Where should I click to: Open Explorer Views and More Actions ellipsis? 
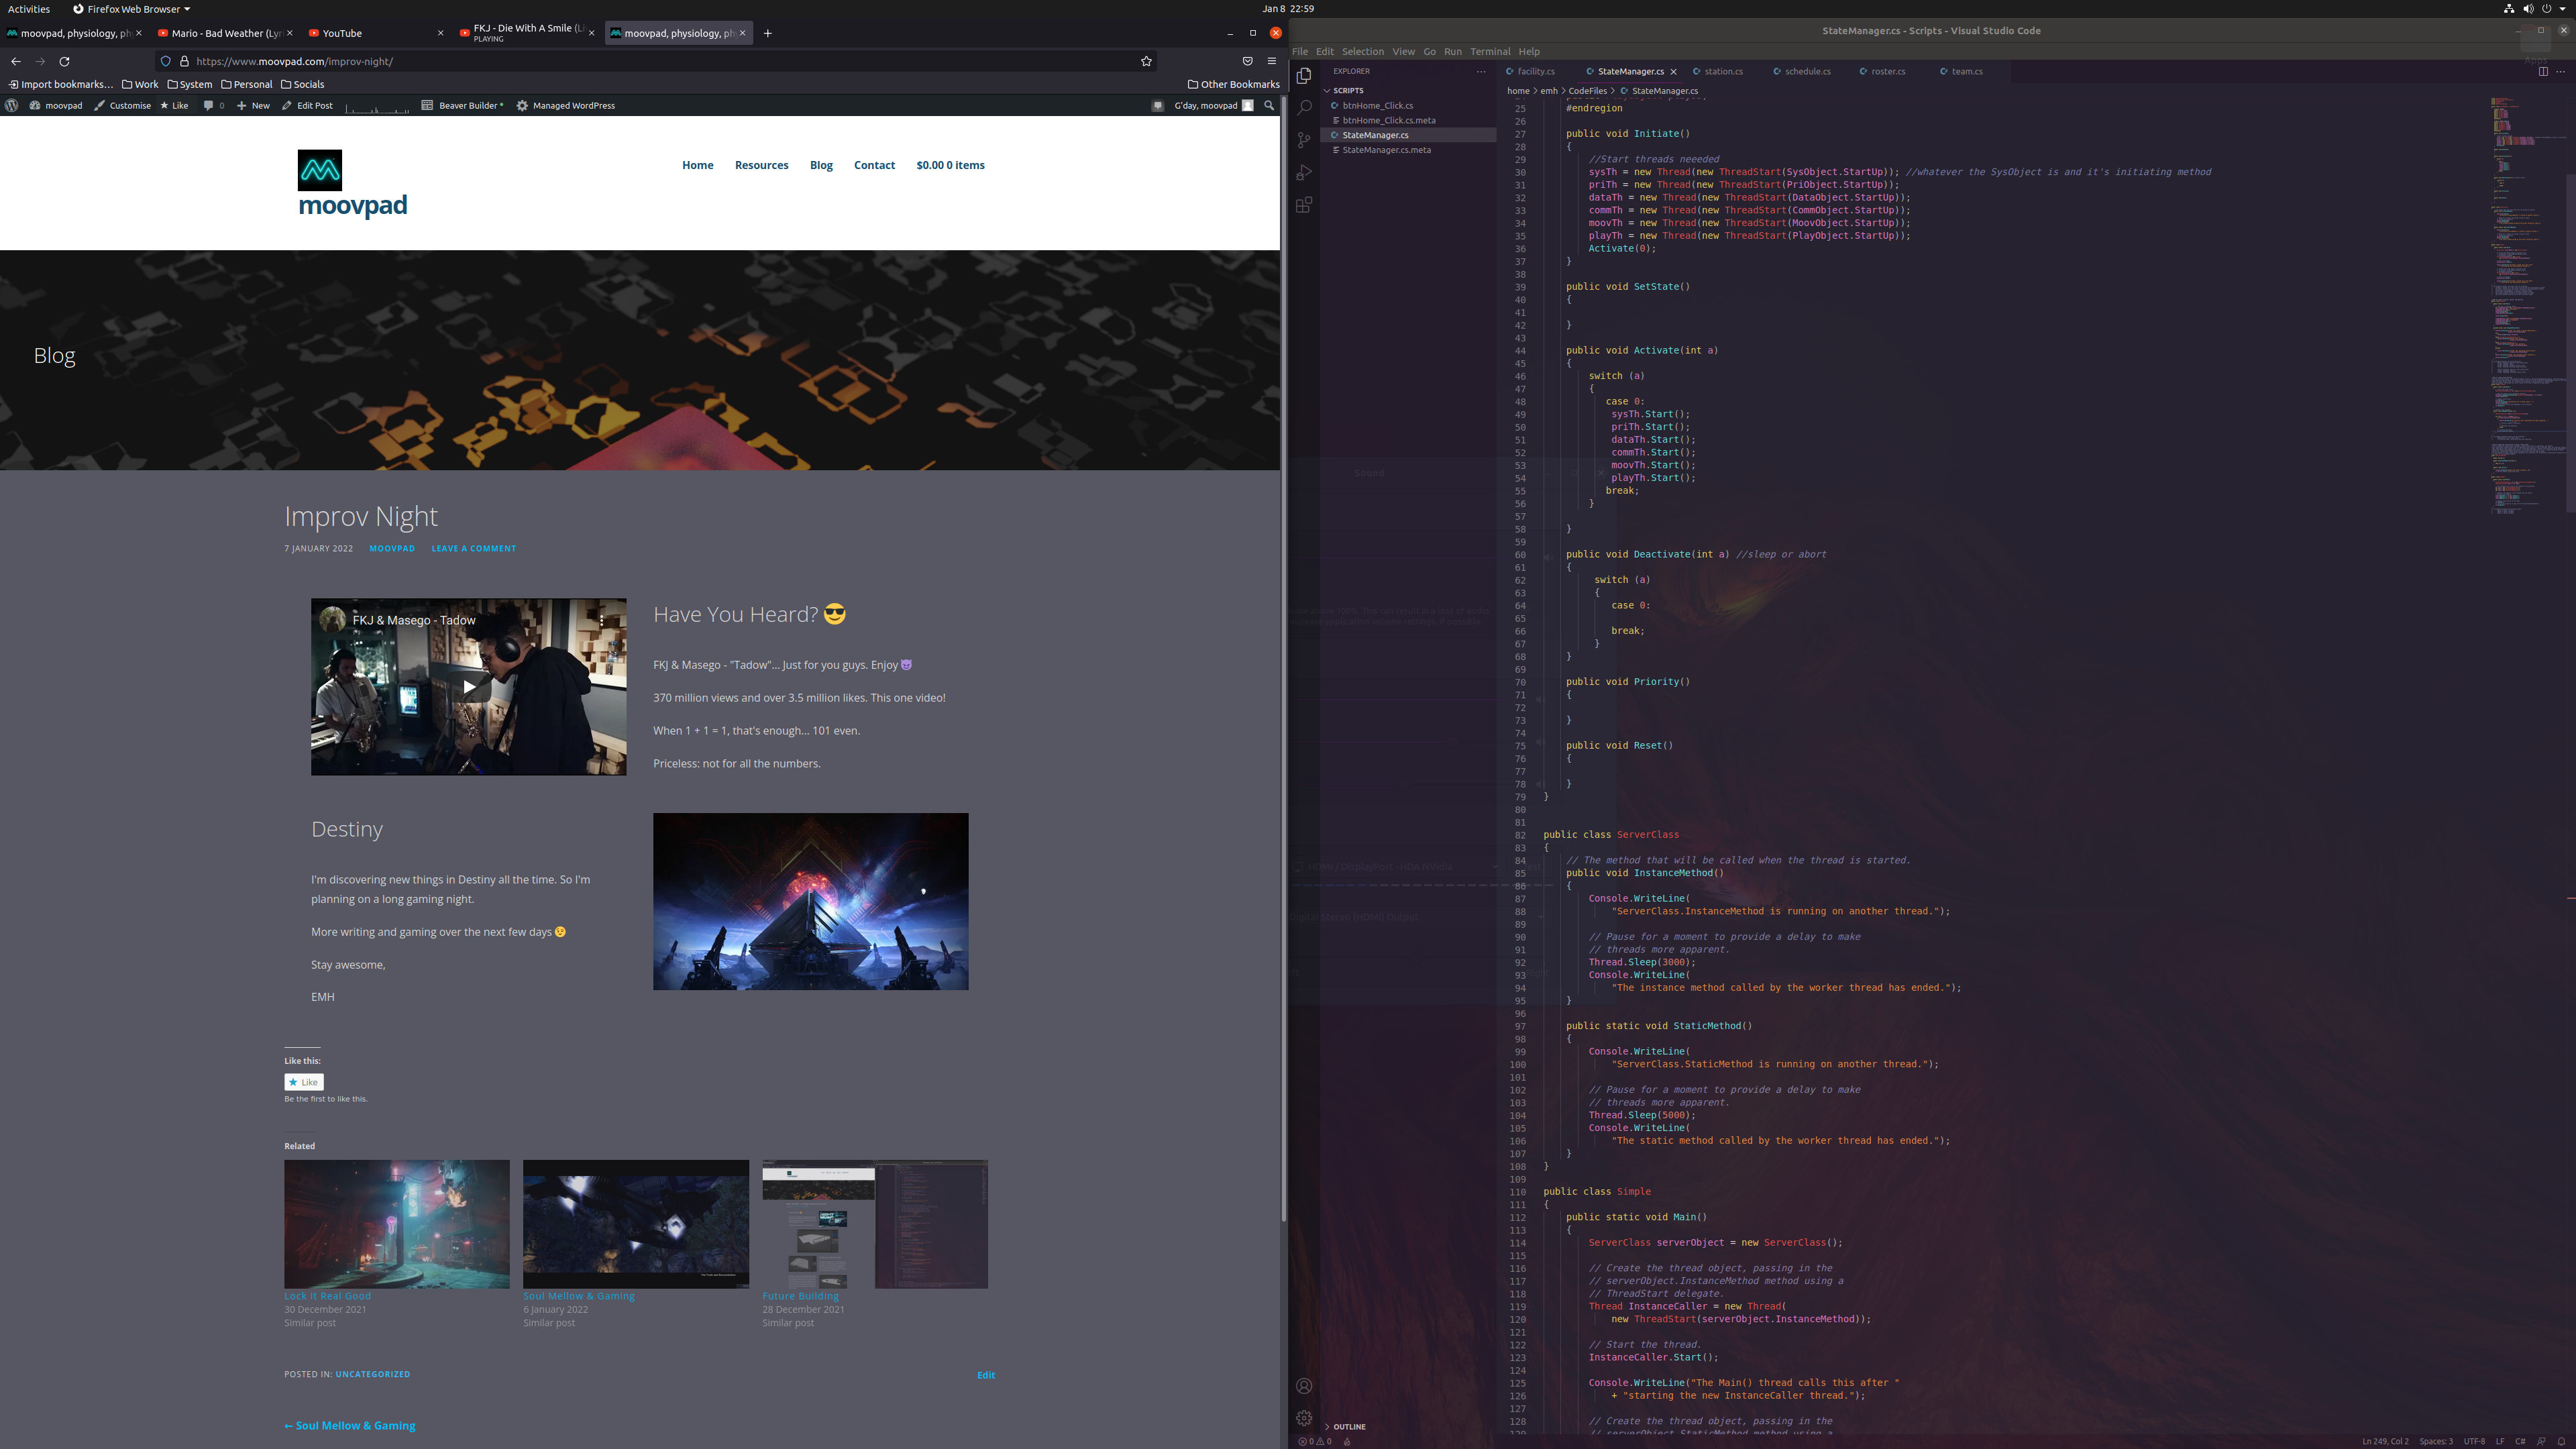[x=1481, y=71]
